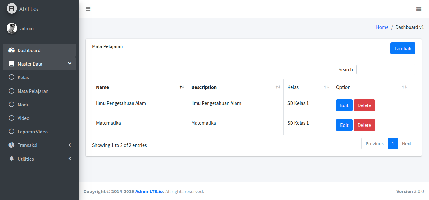The image size is (429, 200).
Task: Delete the Matematika row
Action: coord(364,125)
